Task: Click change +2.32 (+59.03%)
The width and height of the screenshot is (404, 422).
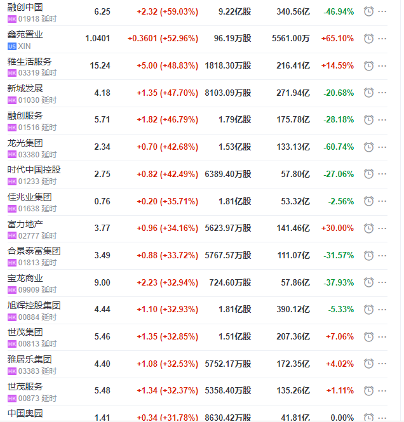Action: 167,11
